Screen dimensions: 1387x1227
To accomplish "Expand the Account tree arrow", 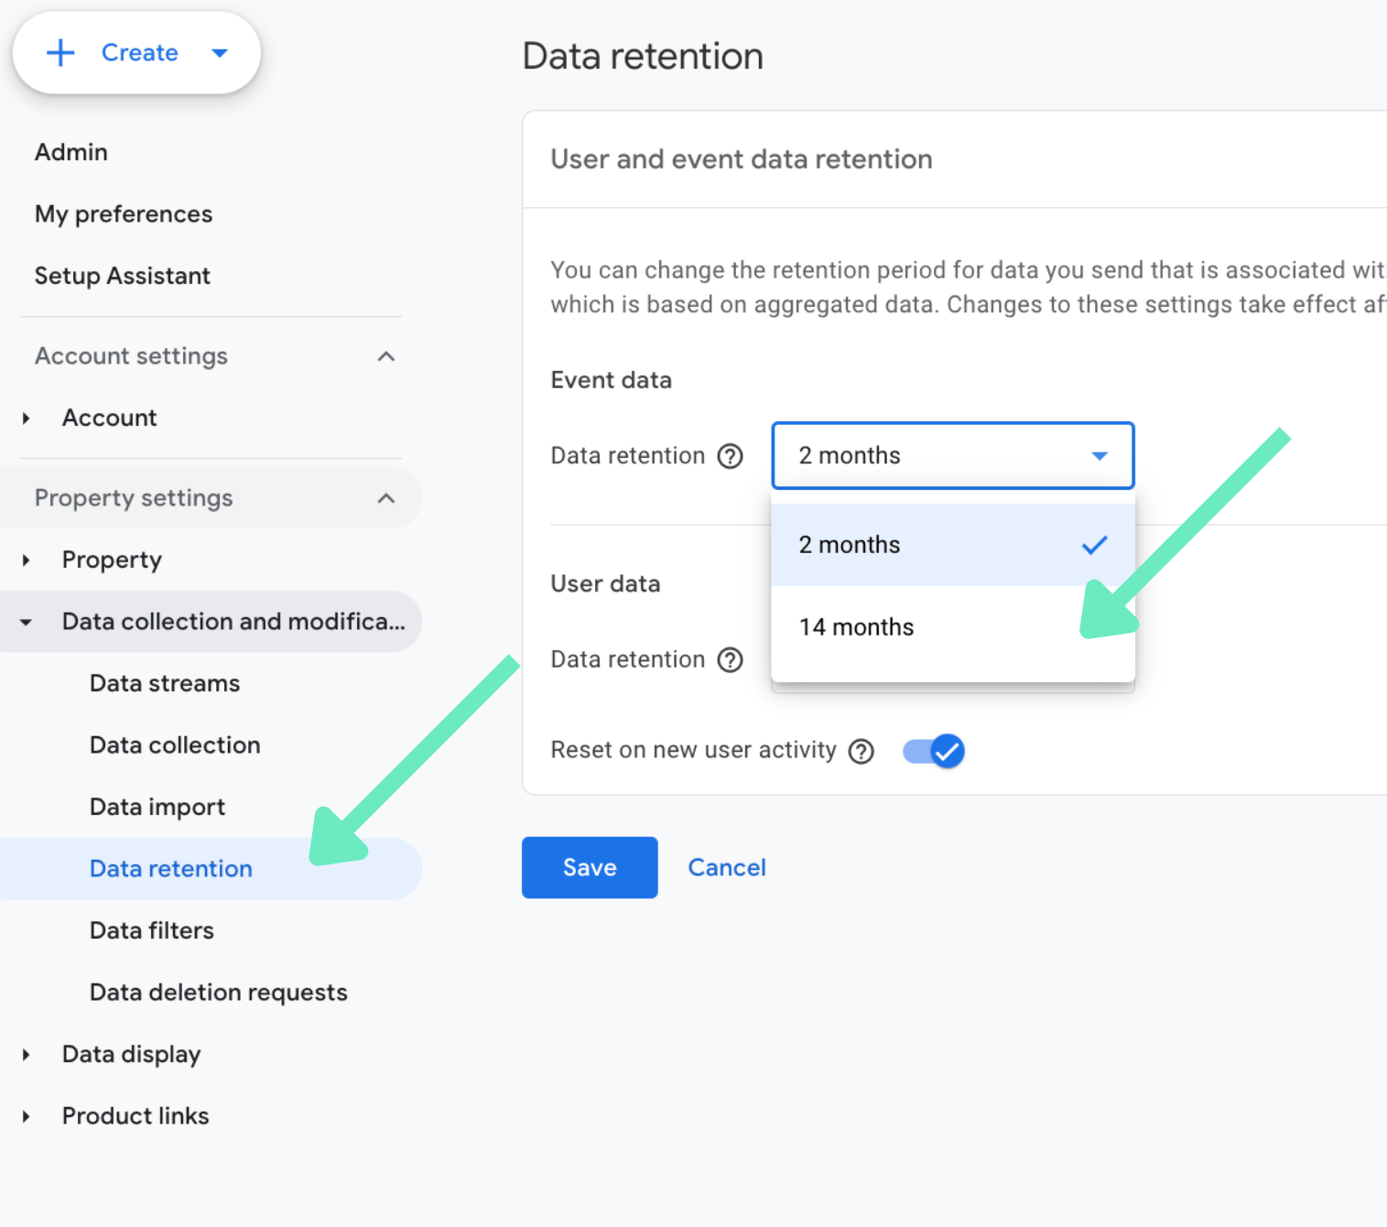I will (x=26, y=418).
